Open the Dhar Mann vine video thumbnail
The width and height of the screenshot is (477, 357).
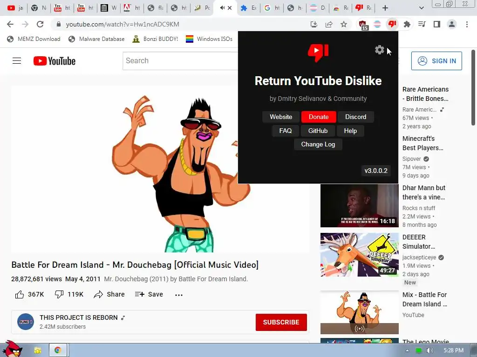pos(359,205)
